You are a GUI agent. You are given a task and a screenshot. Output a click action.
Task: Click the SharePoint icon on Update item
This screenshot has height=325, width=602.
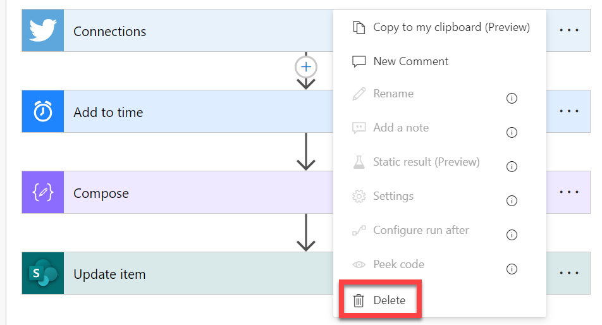pos(43,274)
